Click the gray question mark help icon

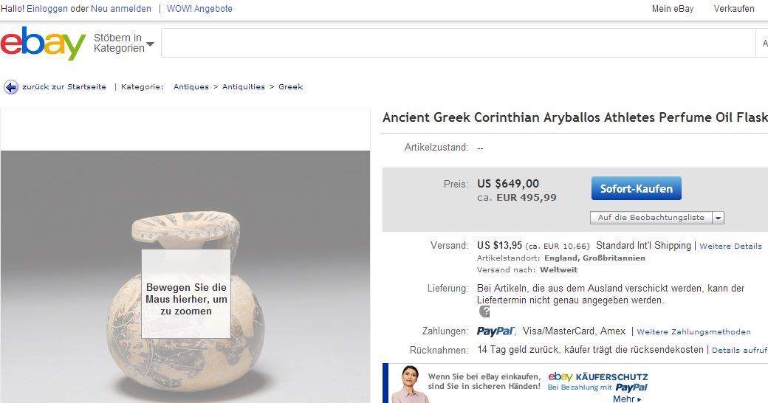point(484,311)
